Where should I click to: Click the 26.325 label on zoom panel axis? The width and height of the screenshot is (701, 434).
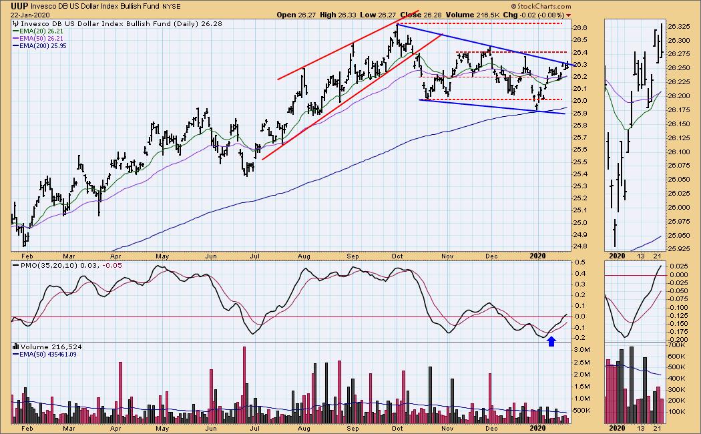click(679, 26)
